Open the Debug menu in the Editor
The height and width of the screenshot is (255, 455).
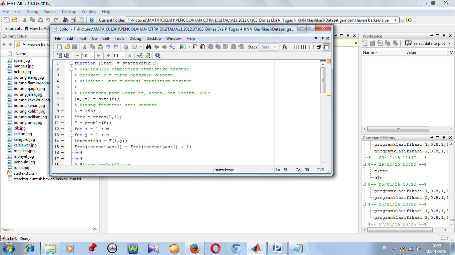tap(135, 38)
